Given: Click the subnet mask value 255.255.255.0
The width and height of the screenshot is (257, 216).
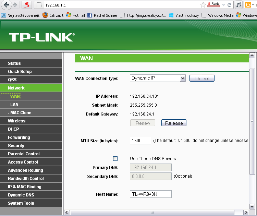Looking at the screenshot, I should pyautogui.click(x=143, y=105).
